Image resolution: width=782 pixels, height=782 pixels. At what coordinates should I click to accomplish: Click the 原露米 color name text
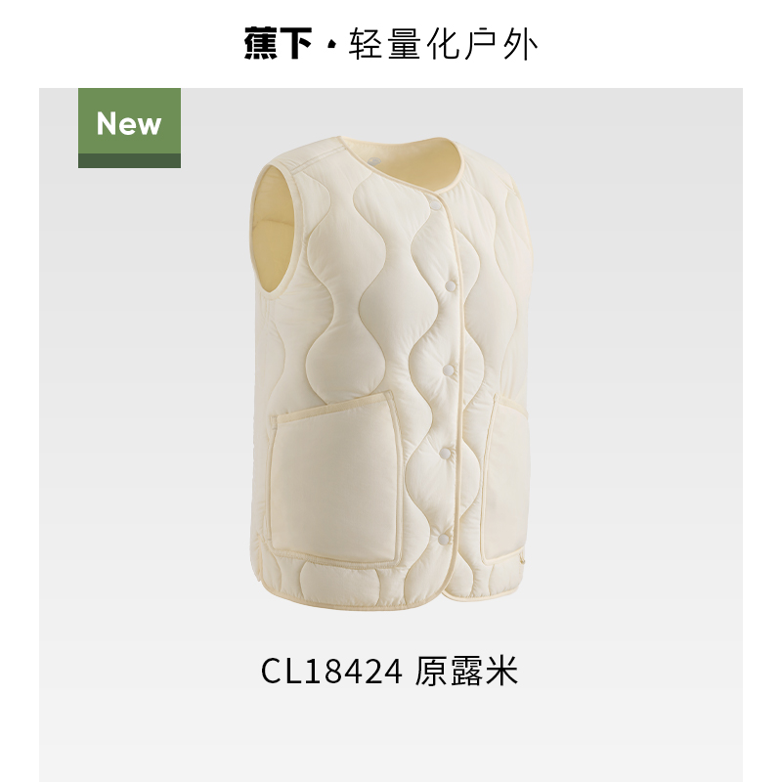tap(467, 672)
